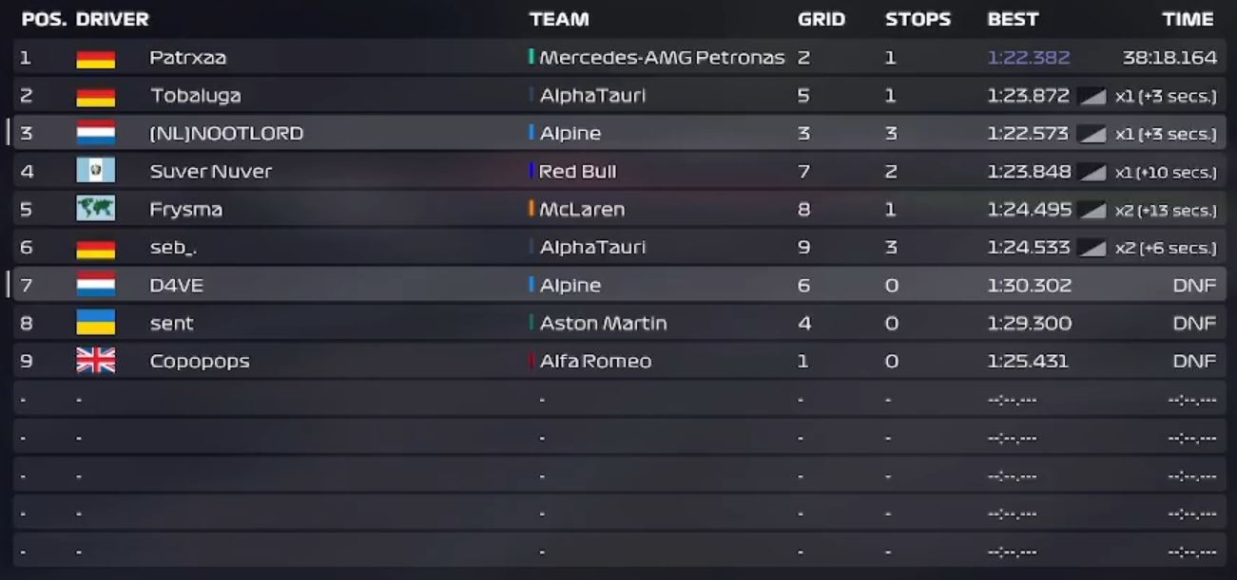Select the D4VE driver row

coord(619,286)
